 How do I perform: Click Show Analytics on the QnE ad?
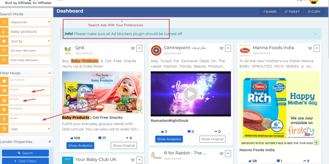pos(80,146)
